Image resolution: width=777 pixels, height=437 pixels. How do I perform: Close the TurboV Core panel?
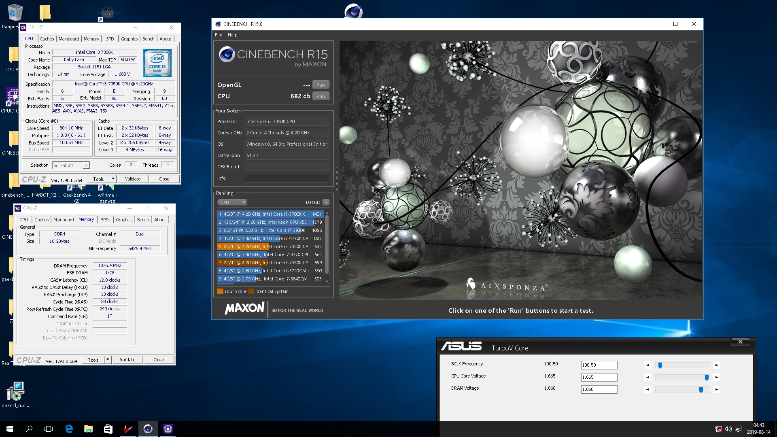point(740,342)
